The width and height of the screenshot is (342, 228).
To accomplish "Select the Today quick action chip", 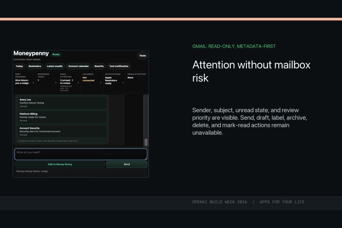I will coord(19,66).
